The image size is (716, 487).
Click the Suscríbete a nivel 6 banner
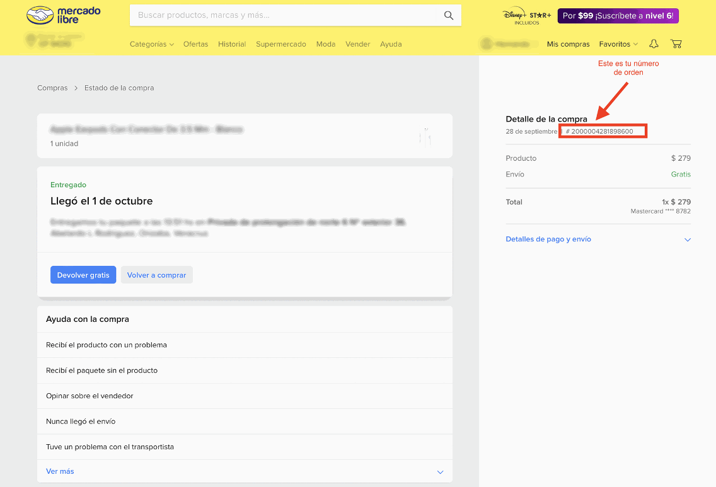pos(618,16)
